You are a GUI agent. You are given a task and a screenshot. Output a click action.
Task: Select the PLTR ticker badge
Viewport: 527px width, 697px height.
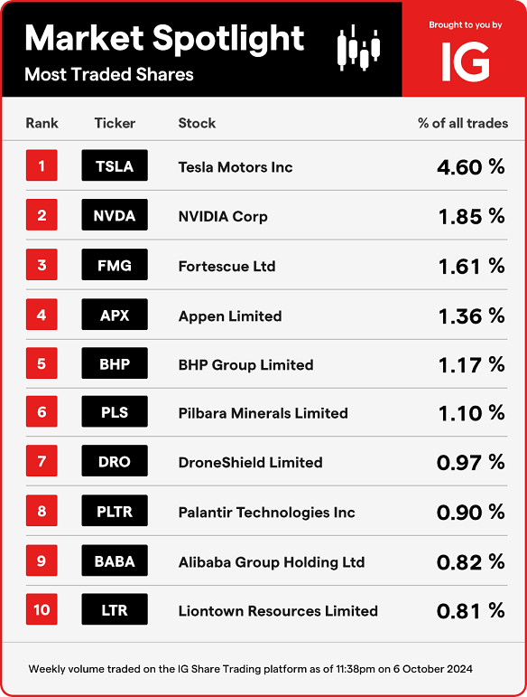pos(115,510)
